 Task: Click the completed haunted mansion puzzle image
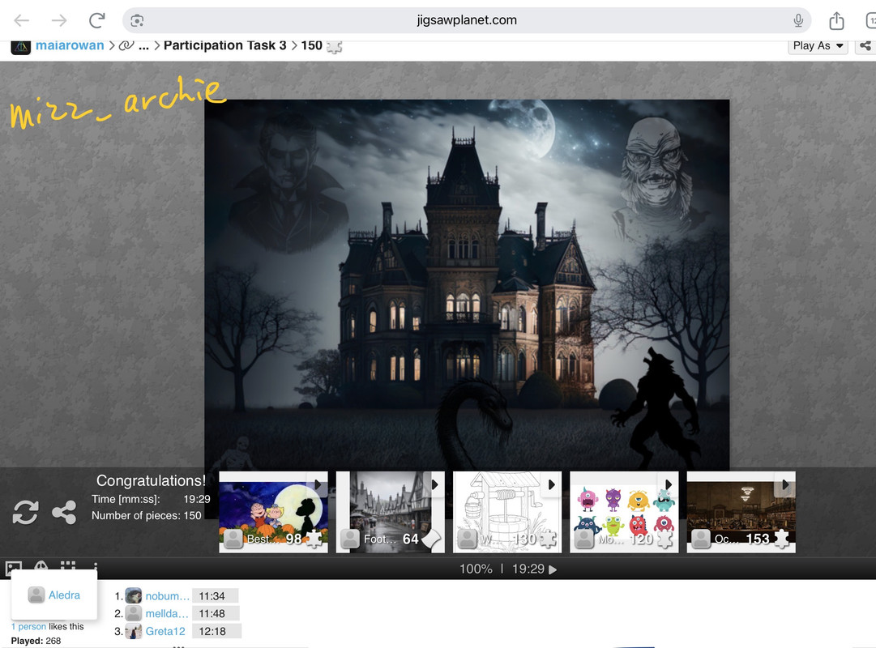(x=467, y=285)
